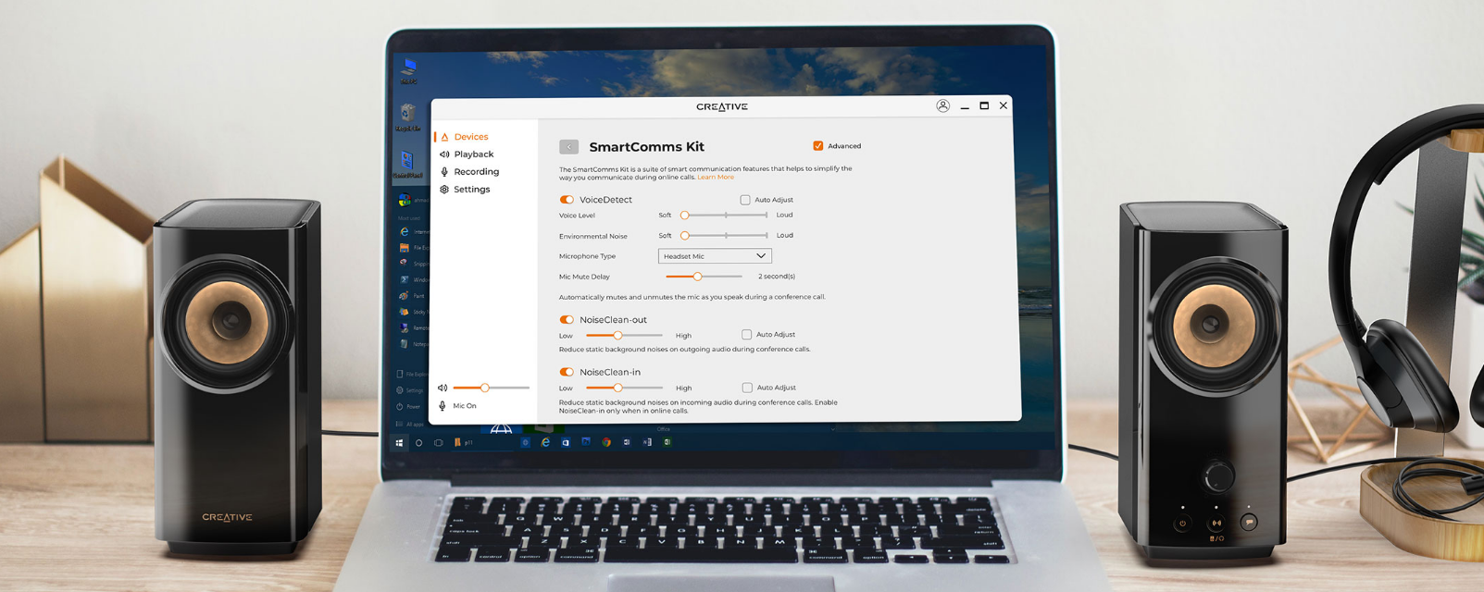Tick Auto Adjust under NoiseClean-out

747,335
